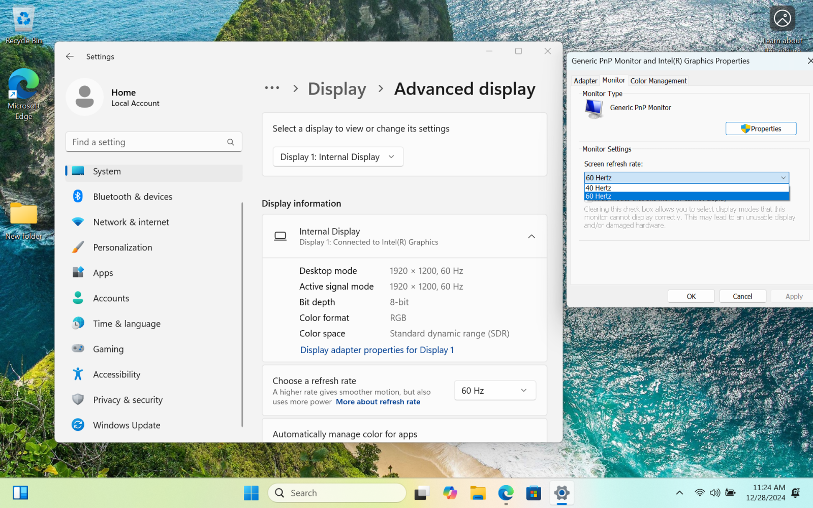The image size is (813, 508).
Task: Open Bluetooth & devices settings
Action: point(132,197)
